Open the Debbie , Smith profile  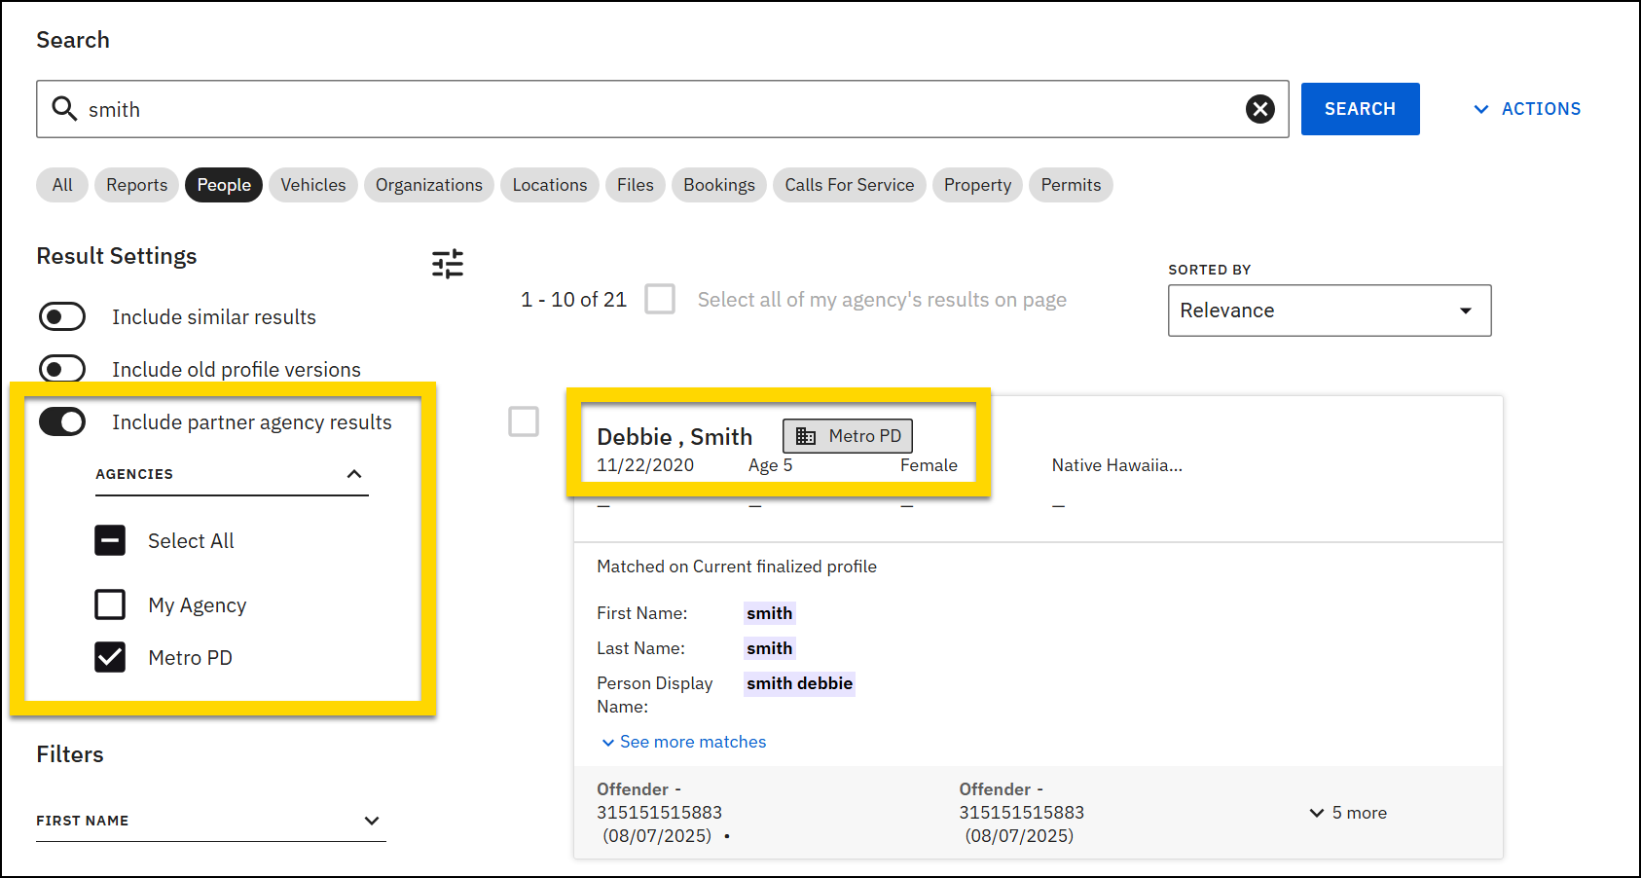pyautogui.click(x=675, y=437)
